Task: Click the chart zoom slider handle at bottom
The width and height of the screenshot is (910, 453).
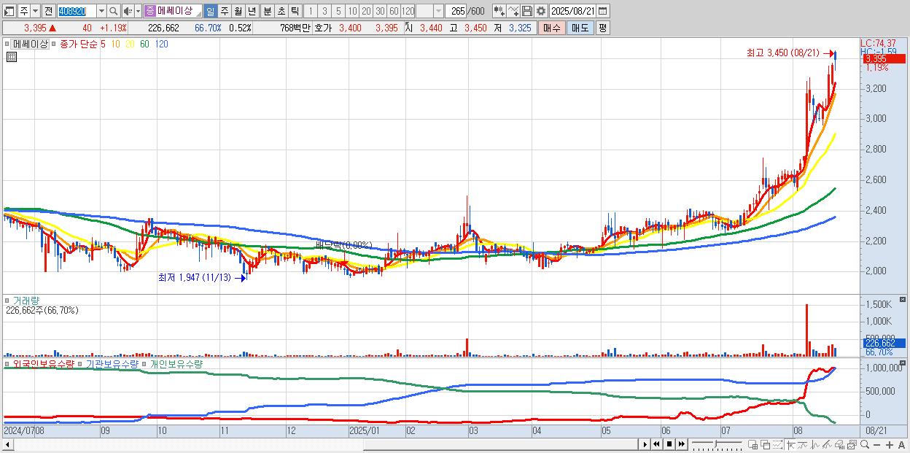Action: point(715,444)
